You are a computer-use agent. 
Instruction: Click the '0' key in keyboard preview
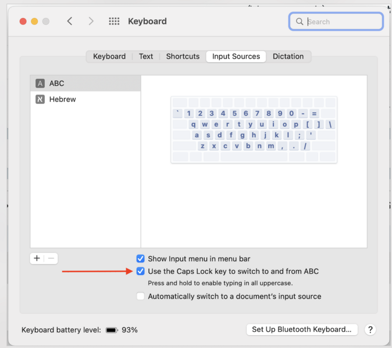(x=291, y=114)
